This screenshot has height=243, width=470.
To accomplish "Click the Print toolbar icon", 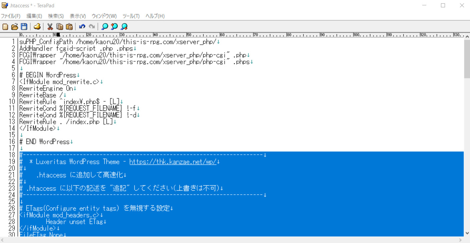I will (x=37, y=27).
